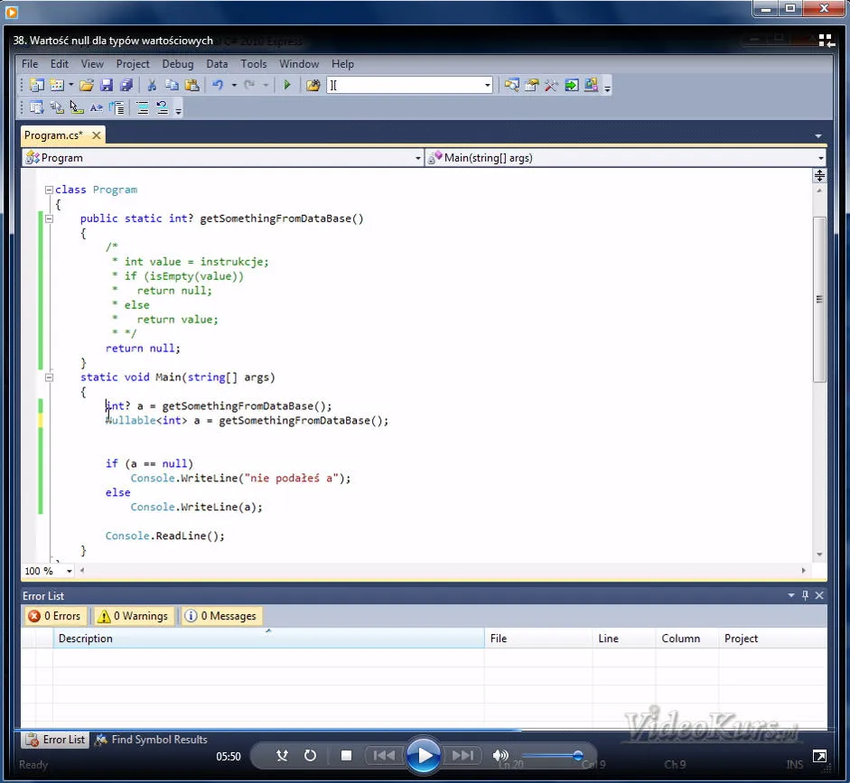Collapse the Main method outlining node
850x783 pixels.
point(49,378)
